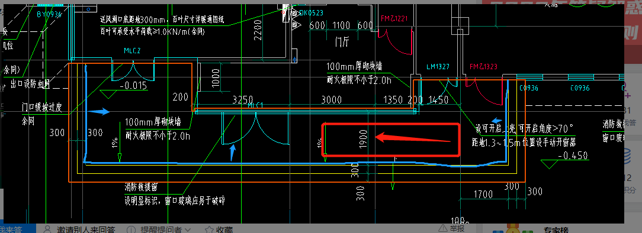Viewport: 642px width, 233px height.
Task: Click the MLC2 door label in drawing
Action: [132, 51]
